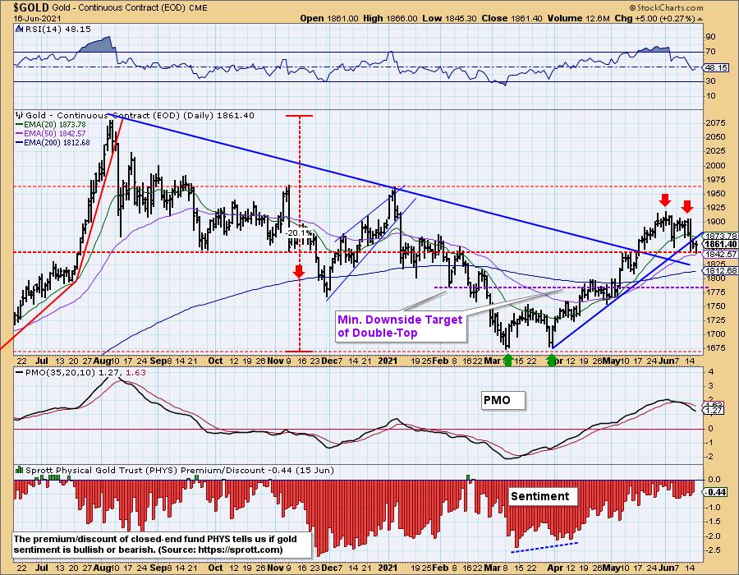Open the StockCharts.com copyright link
The width and height of the screenshot is (739, 575).
click(x=667, y=7)
